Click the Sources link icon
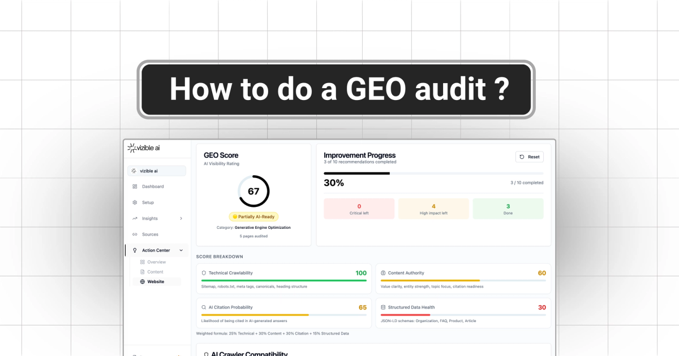679x356 pixels. pyautogui.click(x=135, y=234)
